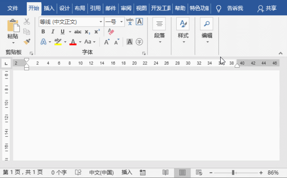Switch to the 视图 View tab
This screenshot has width=287, height=178.
coord(142,8)
